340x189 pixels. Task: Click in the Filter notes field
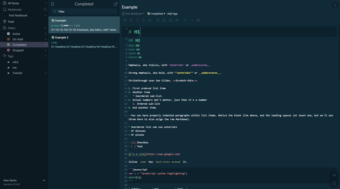pos(84,12)
